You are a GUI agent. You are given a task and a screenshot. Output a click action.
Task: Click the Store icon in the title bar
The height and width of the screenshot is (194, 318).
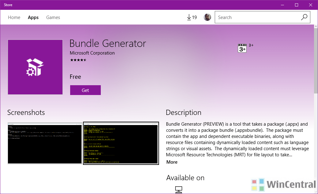point(8,5)
